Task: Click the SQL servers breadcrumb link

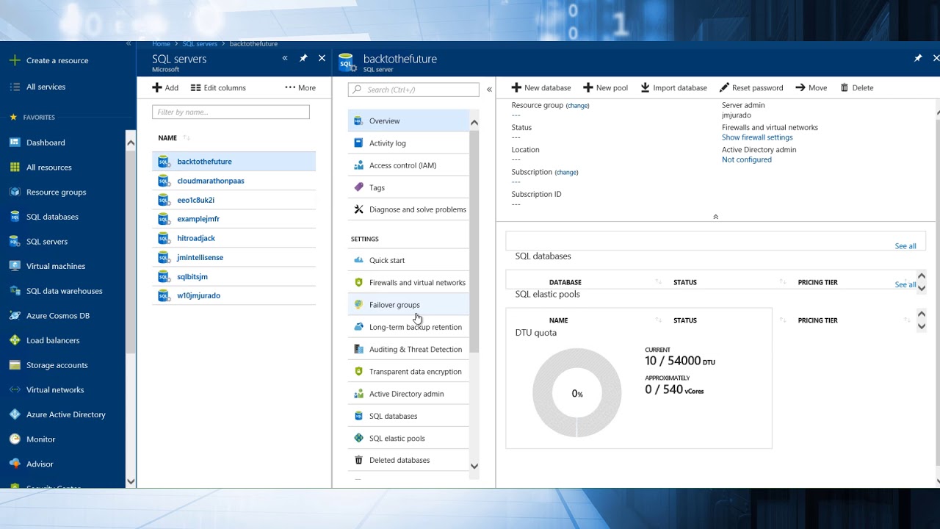Action: [200, 44]
